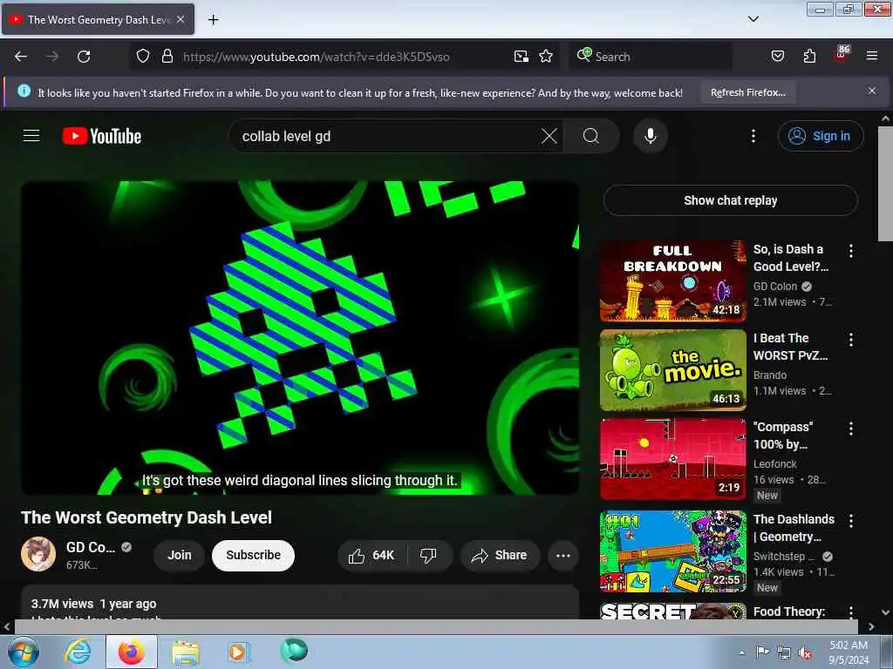Click the horizontal page scrollbar

tap(436, 626)
